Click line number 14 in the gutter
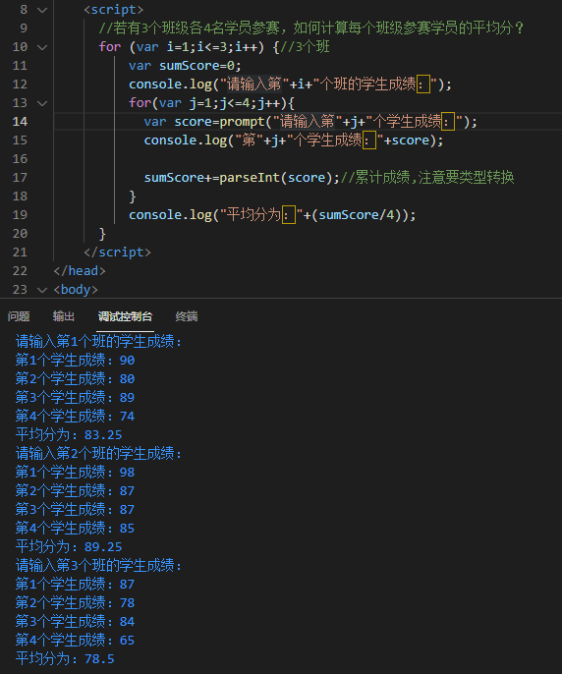Viewport: 562px width, 674px height. (20, 122)
